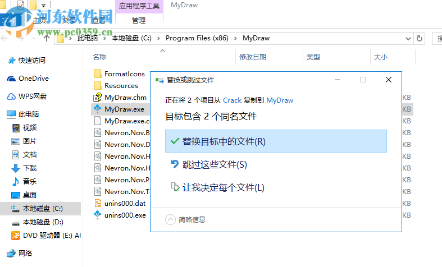
Task: Open WPS cloud drive in the navigation pane
Action: tap(33, 96)
